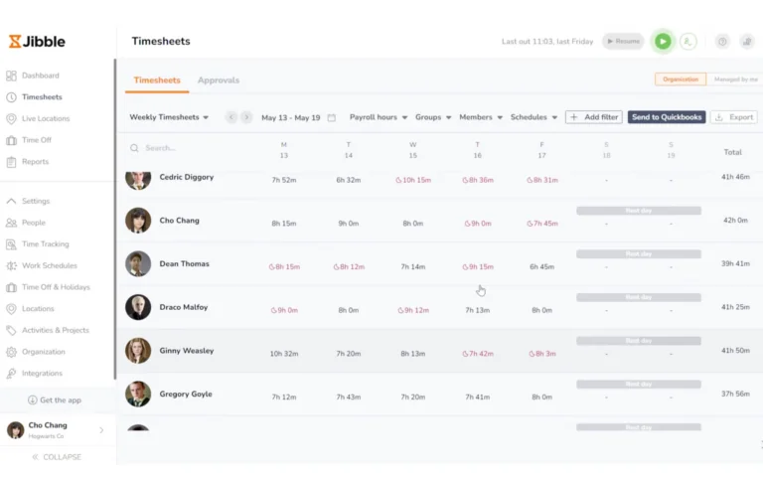Click Ginny Weasley's Monday 10h 32m cell
Screen dimensions: 763x477
(x=284, y=354)
